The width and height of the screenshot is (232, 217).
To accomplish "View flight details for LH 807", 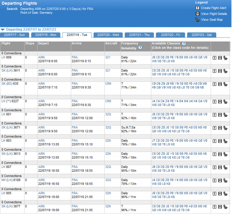I will coord(220,167).
